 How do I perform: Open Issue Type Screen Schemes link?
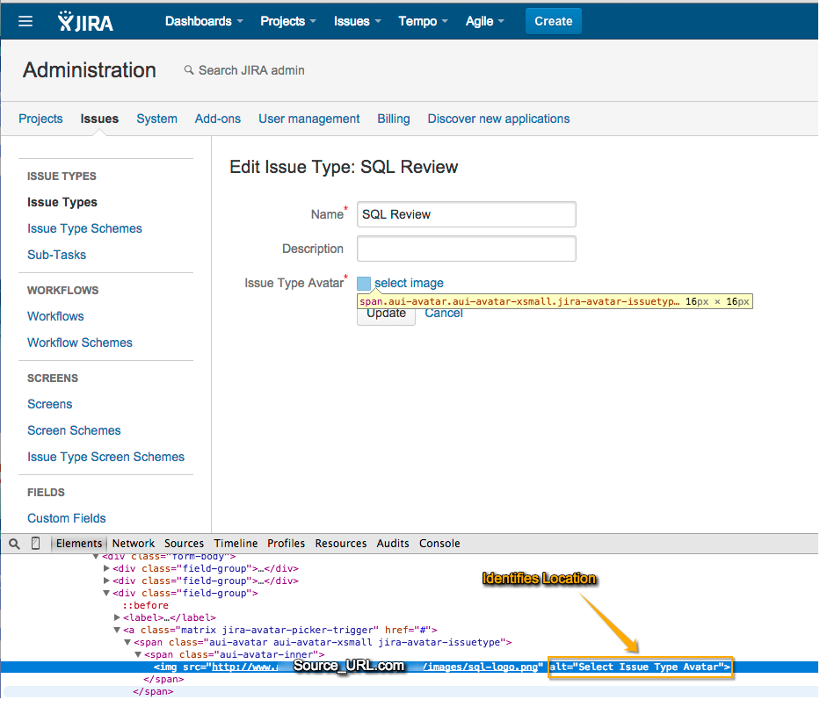105,457
